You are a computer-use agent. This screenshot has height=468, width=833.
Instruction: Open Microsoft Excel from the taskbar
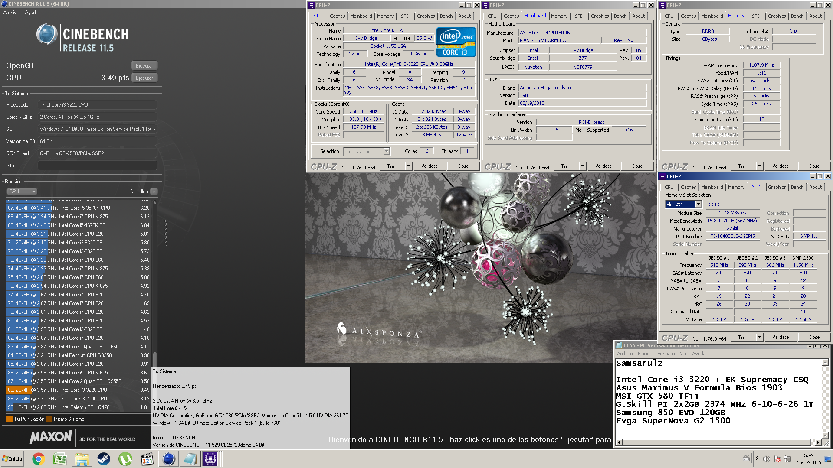click(x=60, y=459)
